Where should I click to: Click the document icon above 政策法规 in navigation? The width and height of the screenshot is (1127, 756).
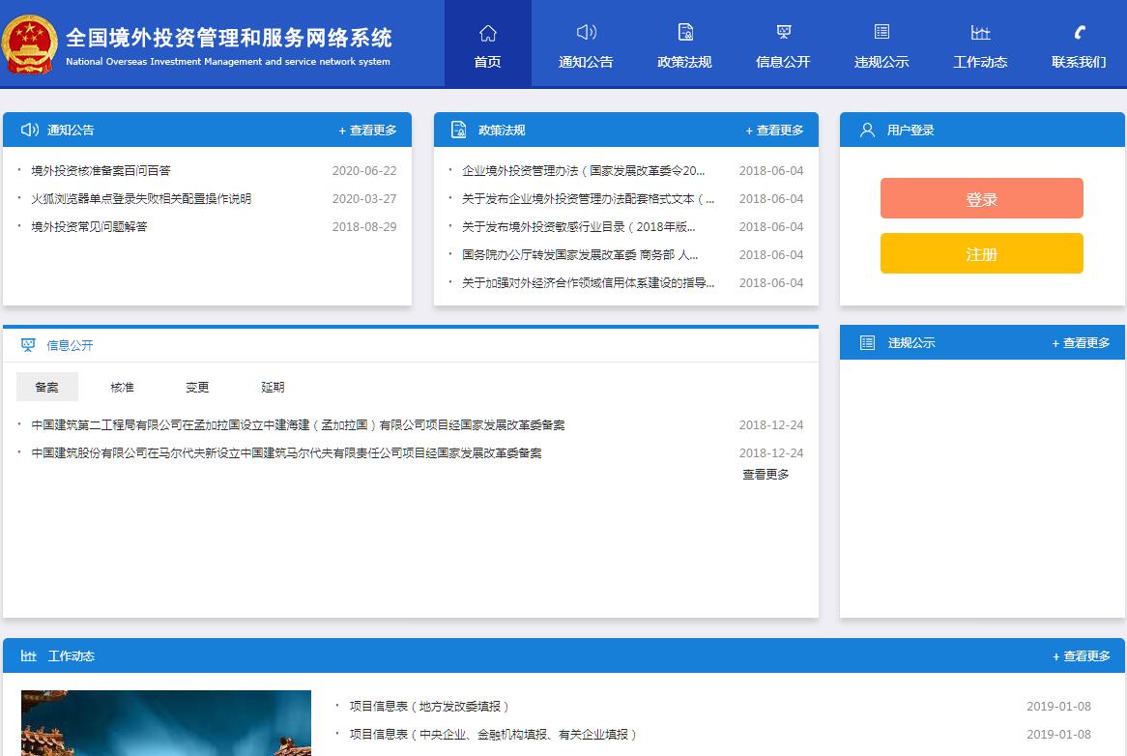click(x=684, y=33)
